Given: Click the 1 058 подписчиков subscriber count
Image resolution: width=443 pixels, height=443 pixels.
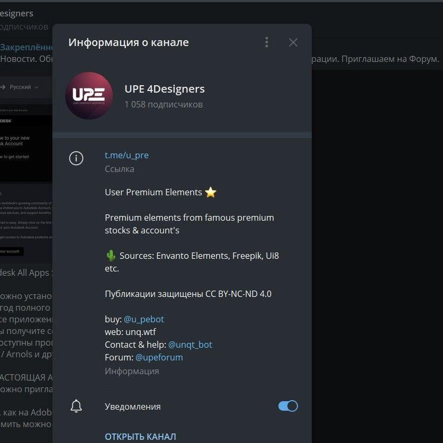Looking at the screenshot, I should click(164, 104).
